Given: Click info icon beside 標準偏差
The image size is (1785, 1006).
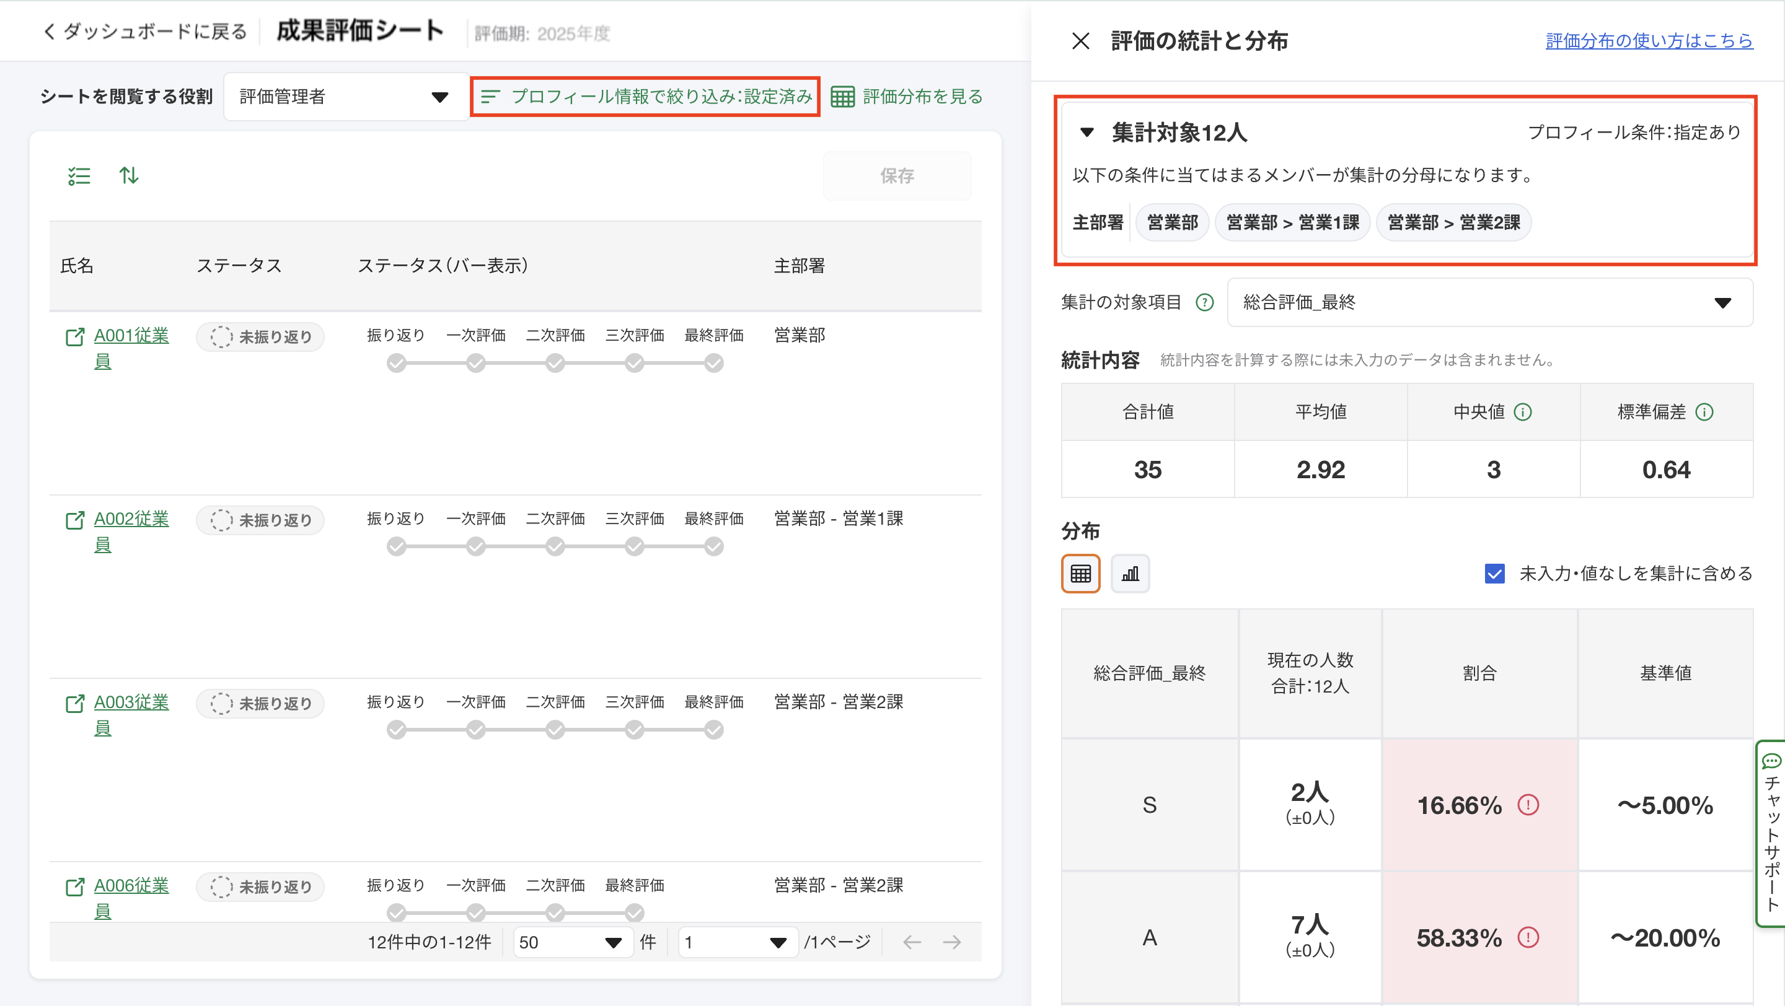Looking at the screenshot, I should tap(1704, 412).
